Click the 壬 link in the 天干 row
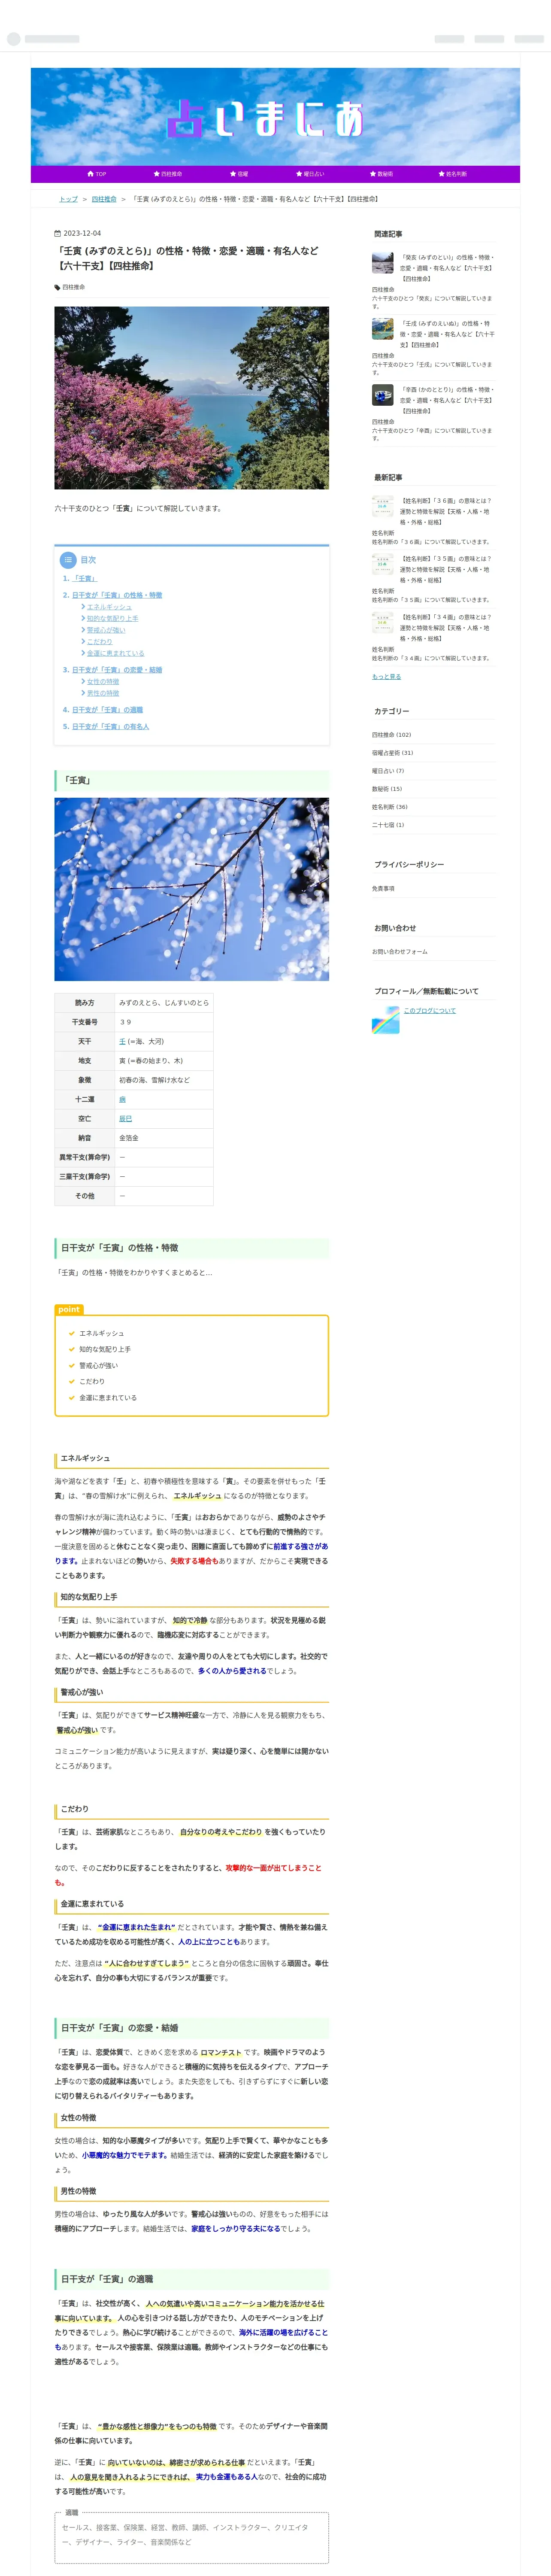Viewport: 551px width, 2576px height. coord(122,1041)
